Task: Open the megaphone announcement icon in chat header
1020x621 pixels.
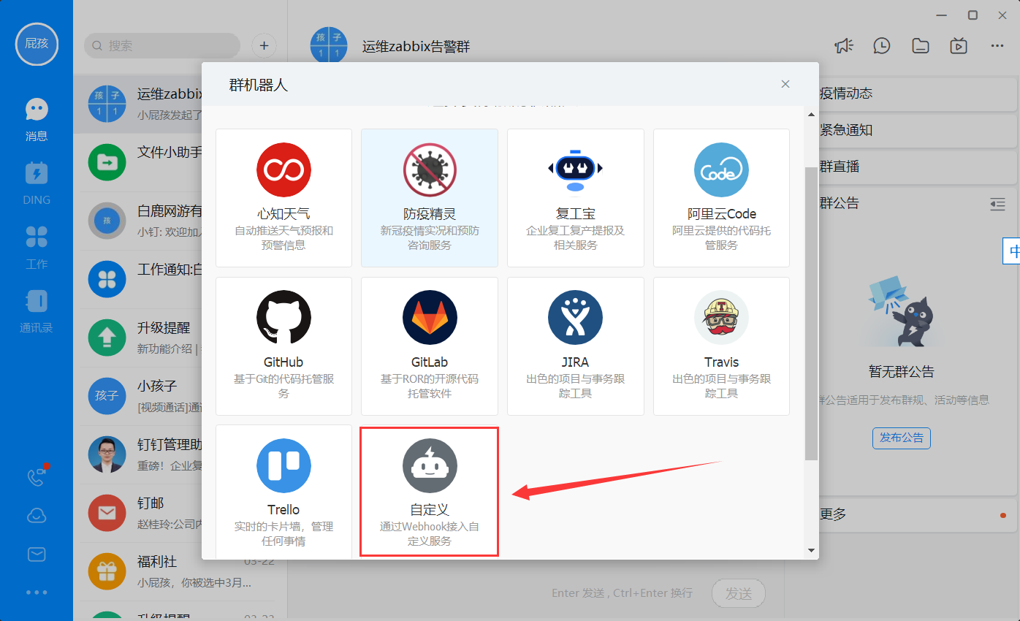Action: 844,45
